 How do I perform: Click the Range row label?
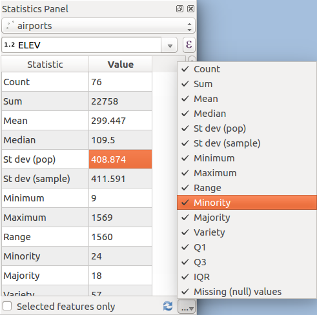click(x=45, y=237)
